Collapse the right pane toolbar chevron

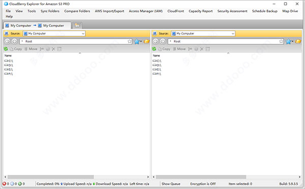pyautogui.click(x=228, y=53)
